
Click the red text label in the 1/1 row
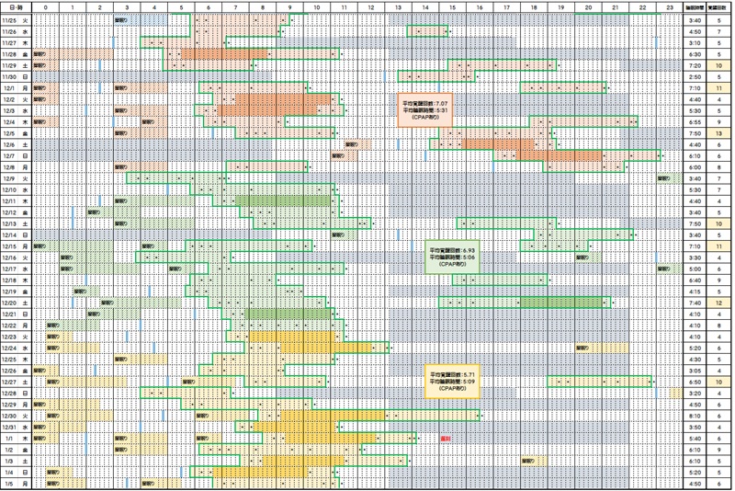click(446, 440)
